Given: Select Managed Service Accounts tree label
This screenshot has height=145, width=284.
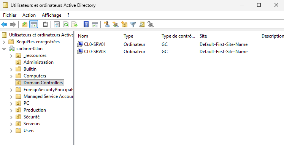Looking at the screenshot, I should tap(48, 96).
